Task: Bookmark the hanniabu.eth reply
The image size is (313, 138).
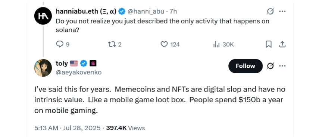Action: tap(269, 44)
